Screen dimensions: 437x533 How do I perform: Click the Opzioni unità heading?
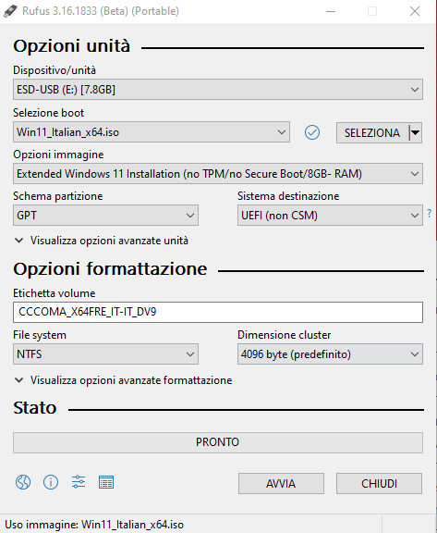coord(71,46)
